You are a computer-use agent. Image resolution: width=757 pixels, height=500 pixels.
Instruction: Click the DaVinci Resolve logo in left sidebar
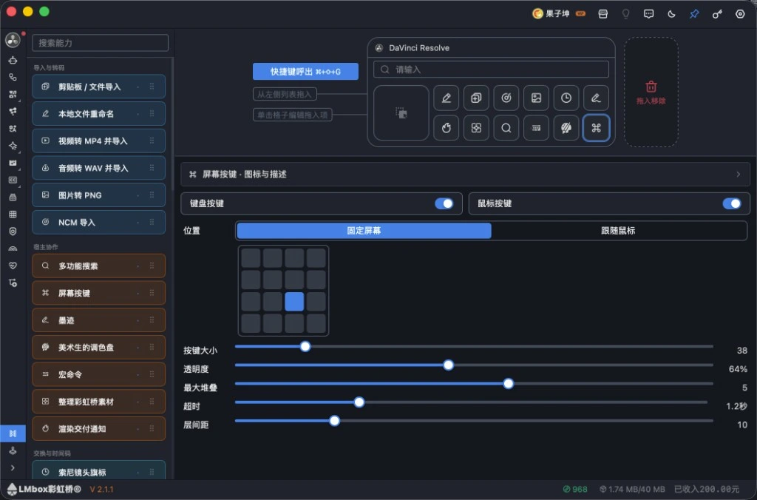point(13,40)
